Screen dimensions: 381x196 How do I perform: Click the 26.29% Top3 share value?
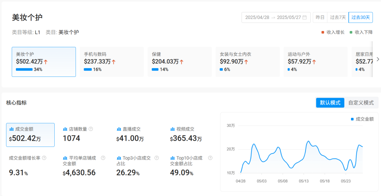[x=128, y=173]
